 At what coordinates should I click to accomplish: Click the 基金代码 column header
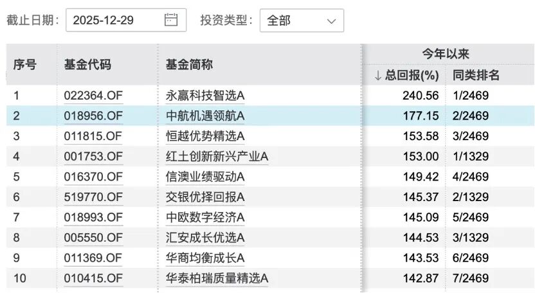87,64
